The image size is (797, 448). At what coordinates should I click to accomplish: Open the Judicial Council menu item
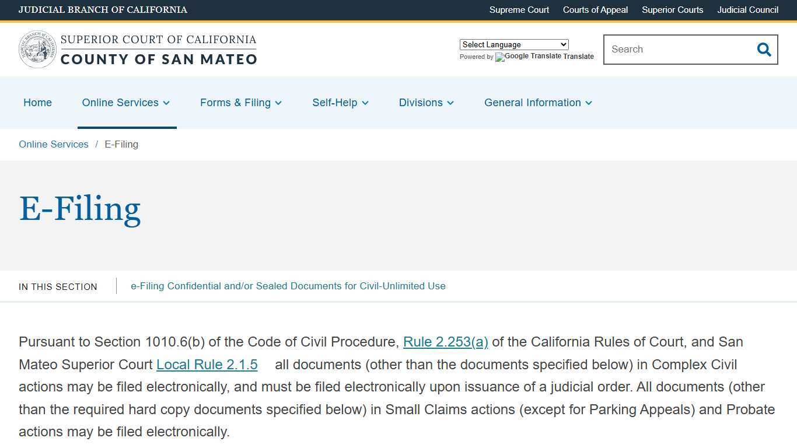click(747, 10)
